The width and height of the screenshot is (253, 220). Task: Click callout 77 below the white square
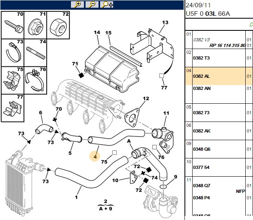[x=164, y=88]
